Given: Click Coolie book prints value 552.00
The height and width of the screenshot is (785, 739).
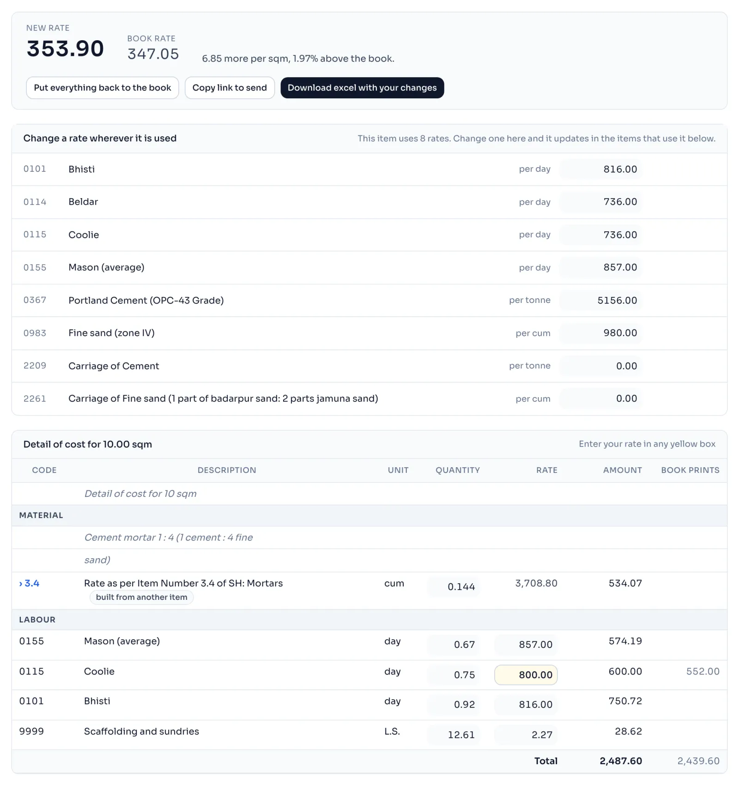Looking at the screenshot, I should pyautogui.click(x=703, y=671).
